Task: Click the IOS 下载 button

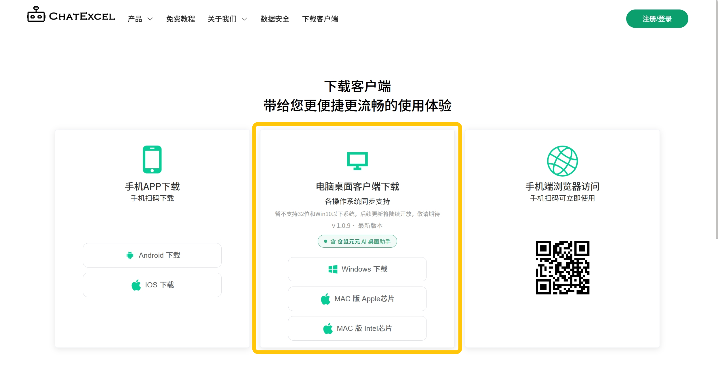Action: [x=152, y=285]
